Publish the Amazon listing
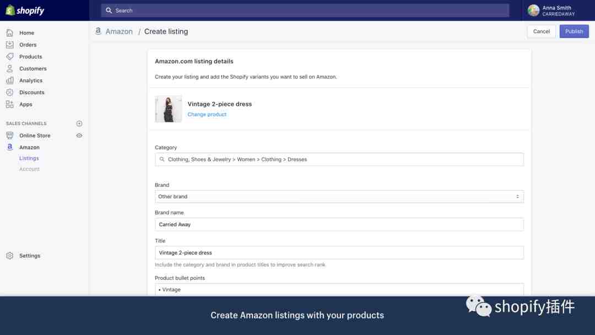595x335 pixels. tap(574, 31)
